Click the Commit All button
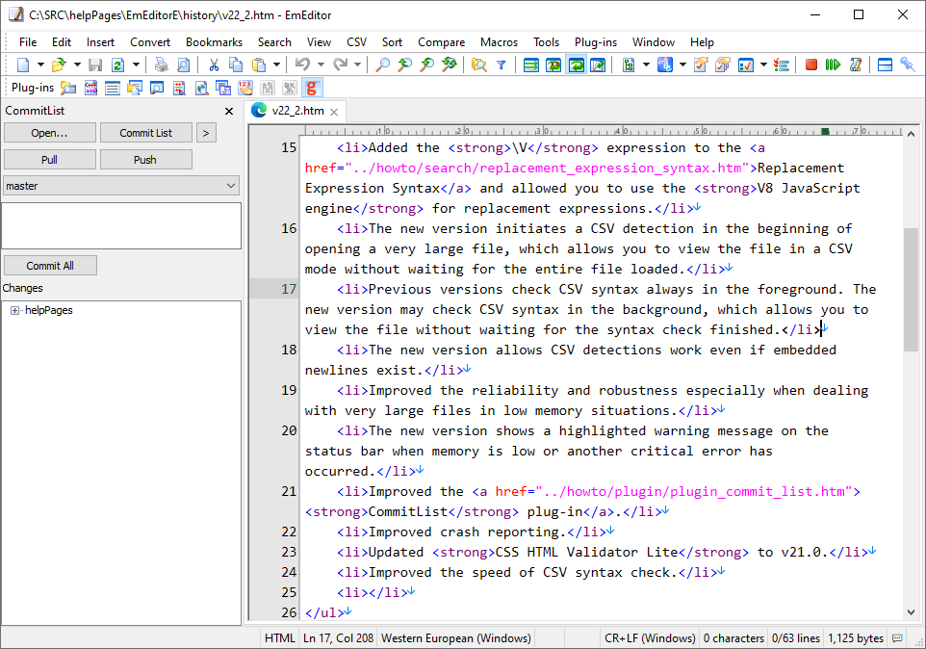This screenshot has width=926, height=649. pos(50,266)
